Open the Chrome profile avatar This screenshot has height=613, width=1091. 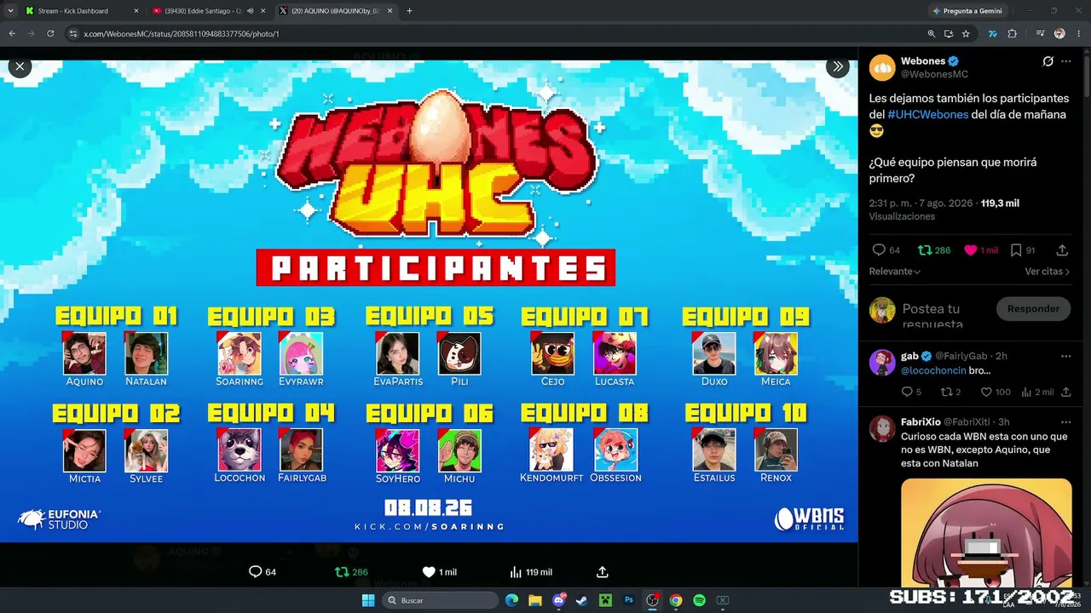1059,33
